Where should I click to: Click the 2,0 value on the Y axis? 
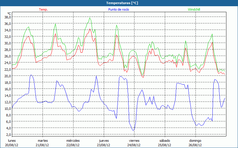tap(9, 128)
